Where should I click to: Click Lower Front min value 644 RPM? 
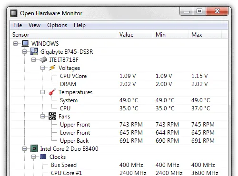coord(167,133)
